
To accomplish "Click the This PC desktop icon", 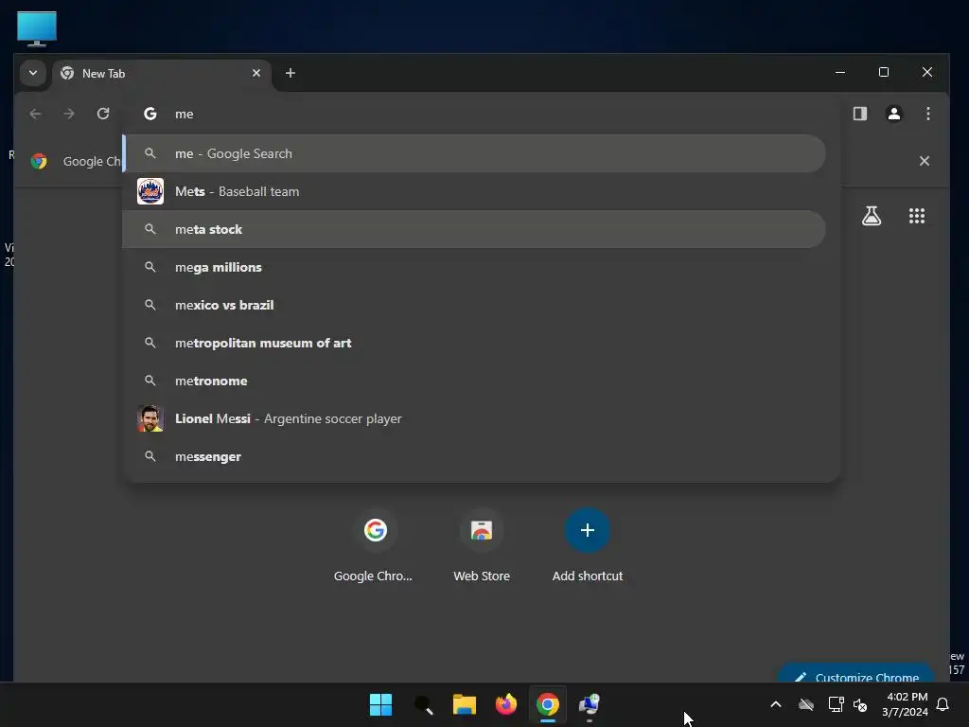I will click(x=37, y=28).
